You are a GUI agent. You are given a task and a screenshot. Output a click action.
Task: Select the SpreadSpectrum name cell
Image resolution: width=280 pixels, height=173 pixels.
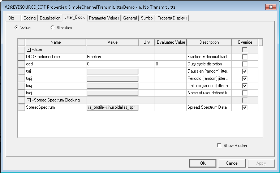click(x=56, y=107)
